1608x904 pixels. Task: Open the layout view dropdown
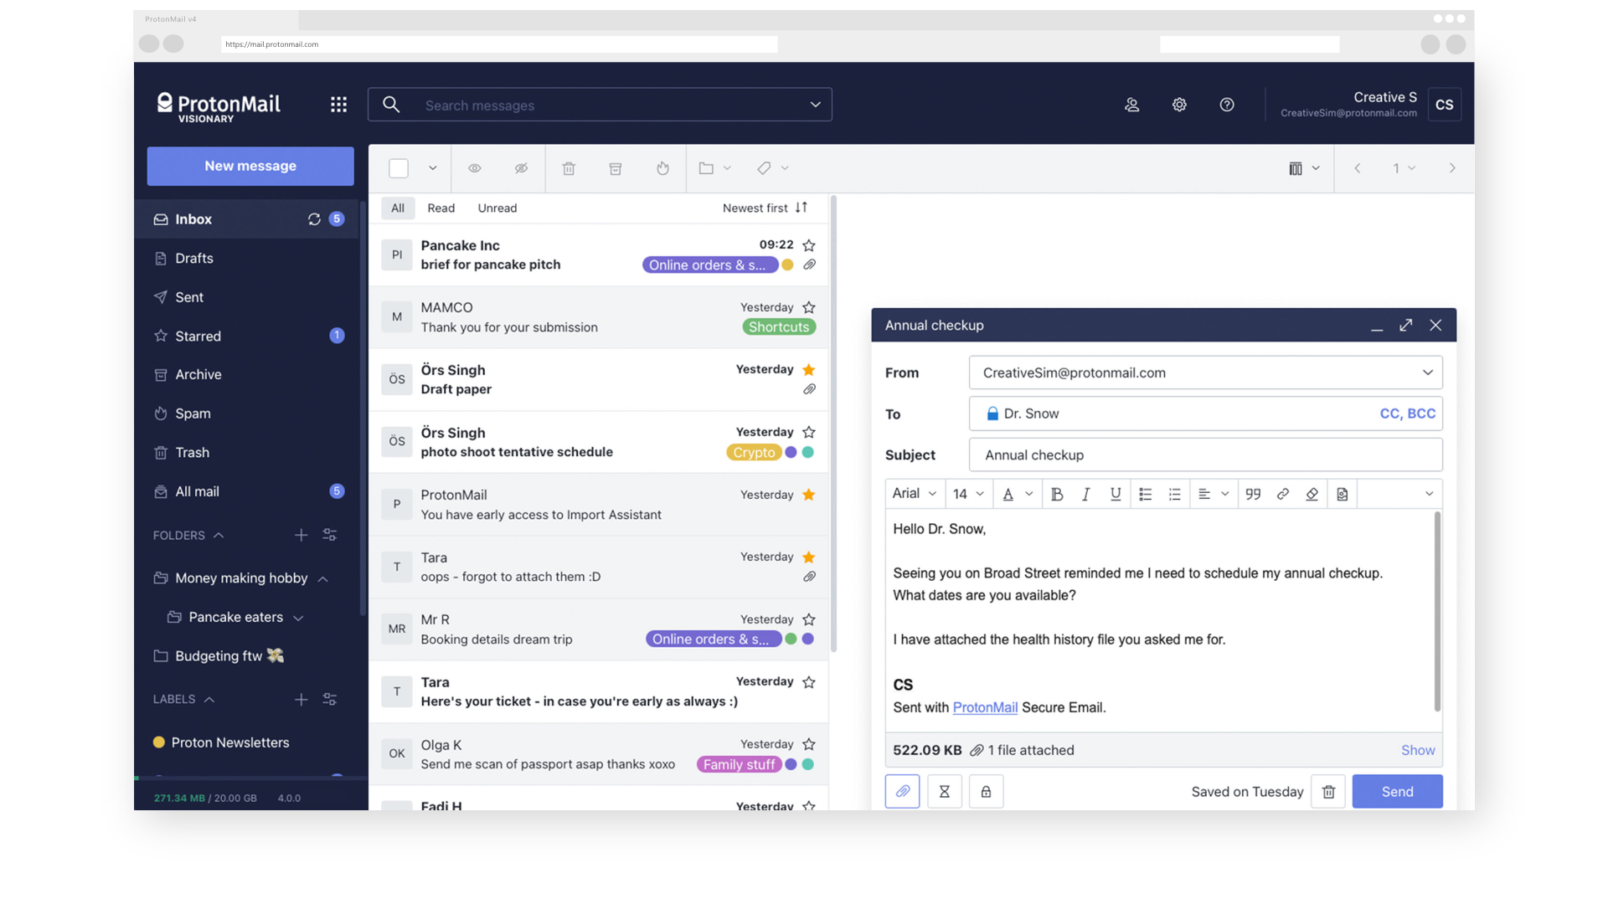coord(1304,168)
